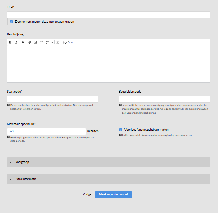This screenshot has height=213, width=218.
Task: Toggle 'Voorleesfunctie zichtbaar maken' checkbox
Action: pyautogui.click(x=121, y=130)
